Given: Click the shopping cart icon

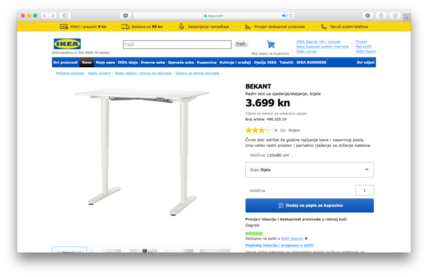Looking at the screenshot, I should point(270,44).
